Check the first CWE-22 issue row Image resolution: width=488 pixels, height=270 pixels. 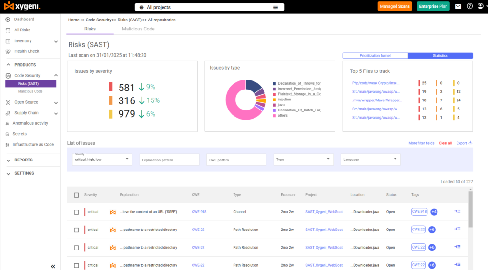(76, 230)
